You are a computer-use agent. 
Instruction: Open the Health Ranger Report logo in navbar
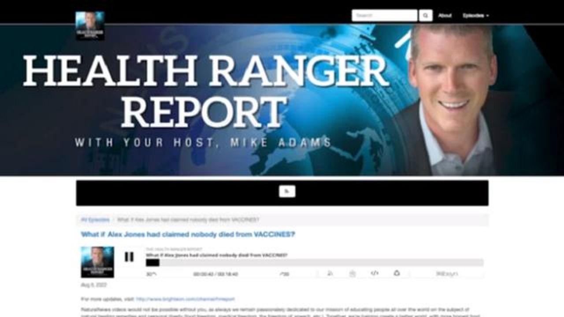pos(90,26)
